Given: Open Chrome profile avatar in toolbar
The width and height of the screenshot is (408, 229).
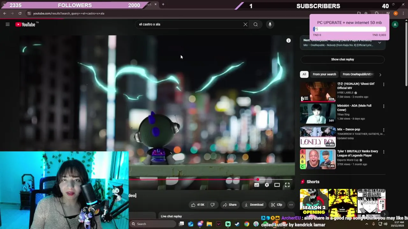Looking at the screenshot, I should tap(396, 13).
